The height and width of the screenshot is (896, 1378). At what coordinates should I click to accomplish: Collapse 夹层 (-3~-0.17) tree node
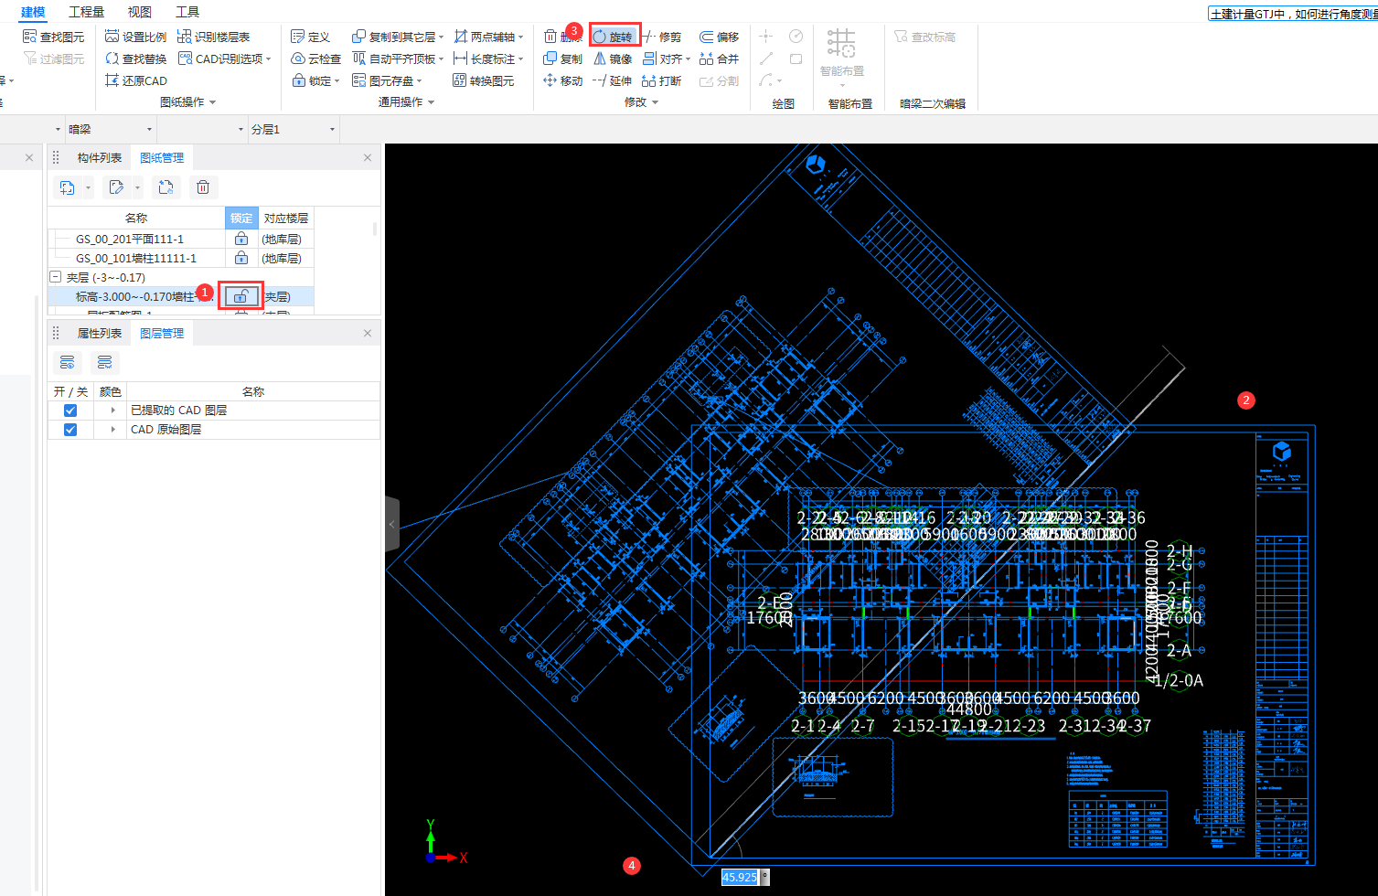click(55, 277)
